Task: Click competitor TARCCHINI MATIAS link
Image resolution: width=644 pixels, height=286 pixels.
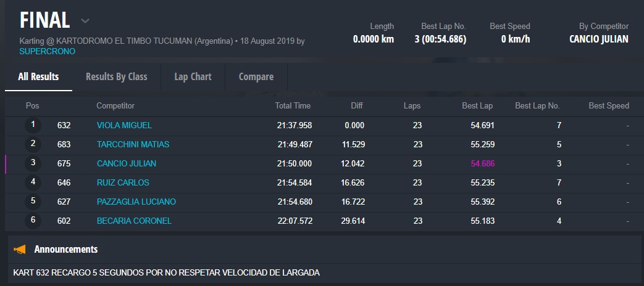Action: tap(133, 144)
